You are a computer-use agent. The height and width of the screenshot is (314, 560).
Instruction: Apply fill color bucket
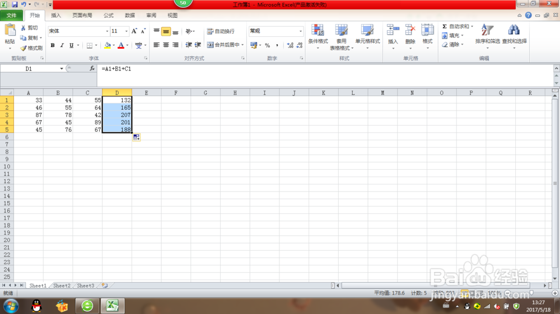coord(107,45)
